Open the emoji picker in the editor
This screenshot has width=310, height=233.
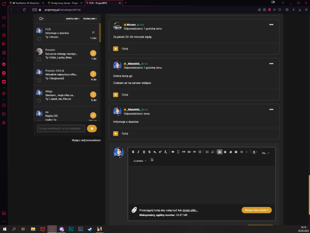tap(200, 152)
